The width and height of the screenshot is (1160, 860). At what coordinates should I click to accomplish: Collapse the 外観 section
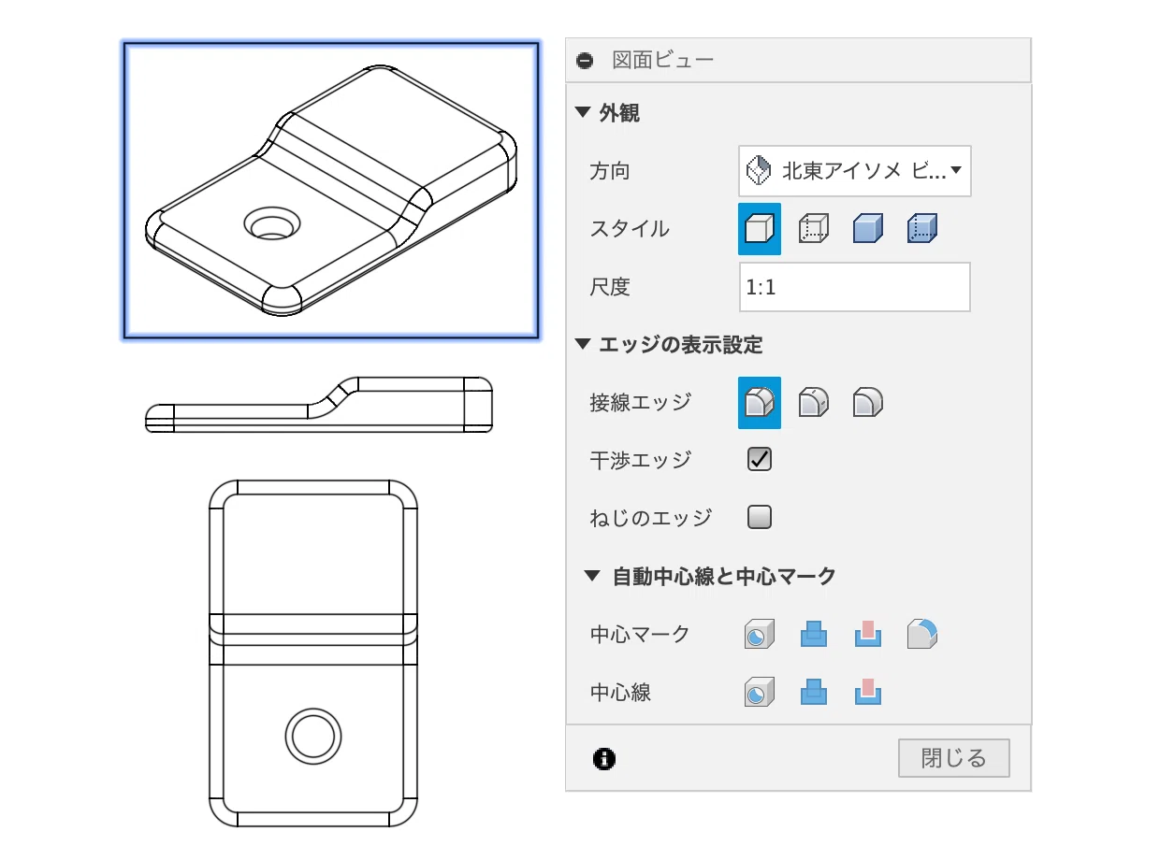click(x=583, y=114)
